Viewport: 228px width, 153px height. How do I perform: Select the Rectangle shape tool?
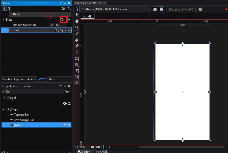(77, 58)
